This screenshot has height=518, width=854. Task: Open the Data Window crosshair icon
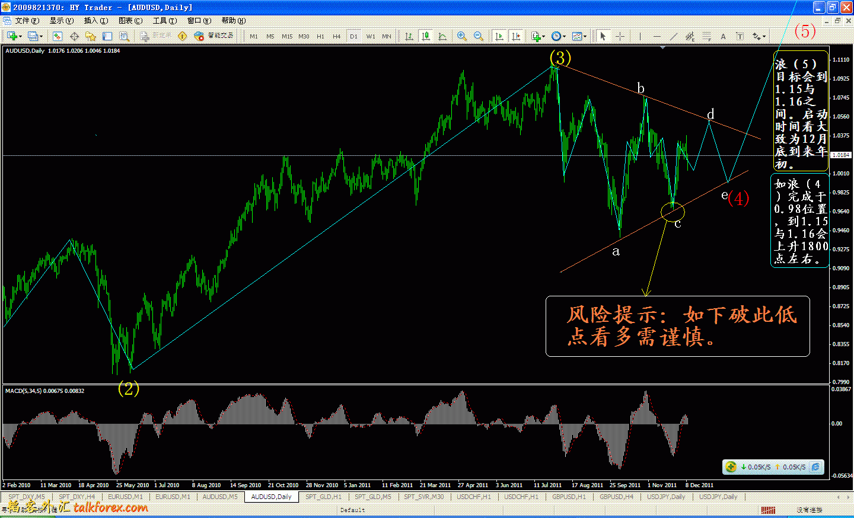[x=74, y=36]
